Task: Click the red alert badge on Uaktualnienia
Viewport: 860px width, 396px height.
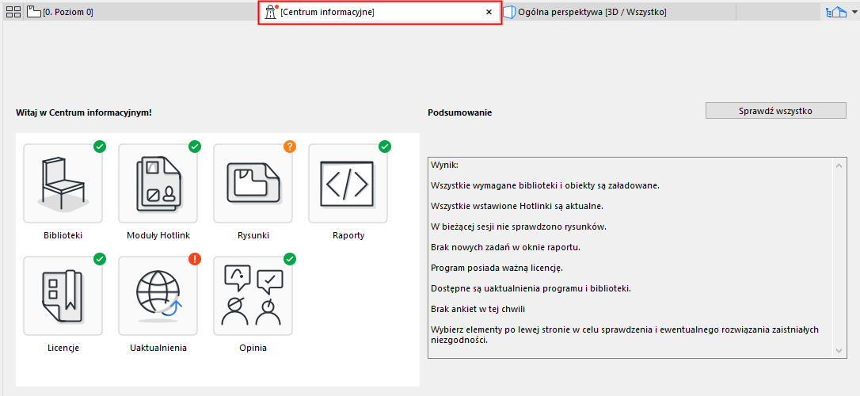Action: (195, 259)
